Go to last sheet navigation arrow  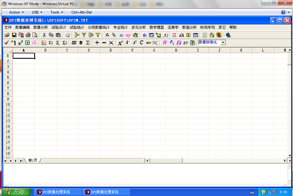tap(21, 161)
